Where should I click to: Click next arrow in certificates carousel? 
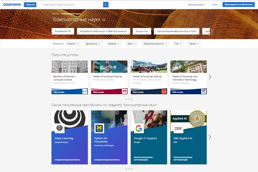210,137
